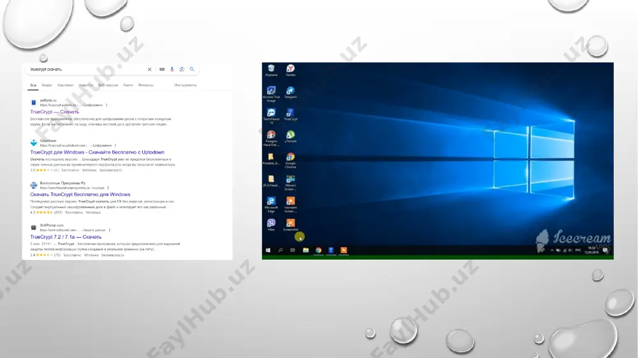
Task: Open the volume icon in system tray
Action: [570, 250]
